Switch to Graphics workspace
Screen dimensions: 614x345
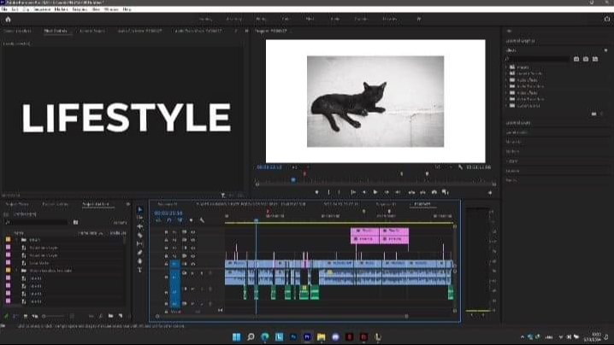click(361, 19)
